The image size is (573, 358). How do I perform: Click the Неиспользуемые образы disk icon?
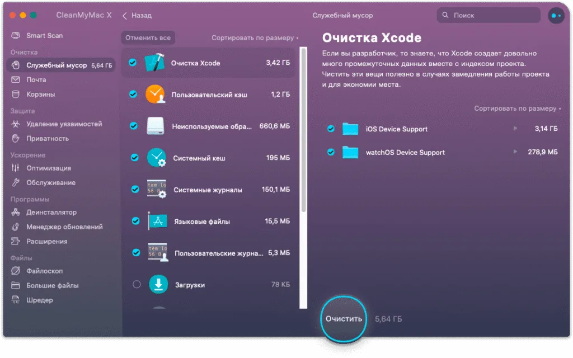coord(156,126)
